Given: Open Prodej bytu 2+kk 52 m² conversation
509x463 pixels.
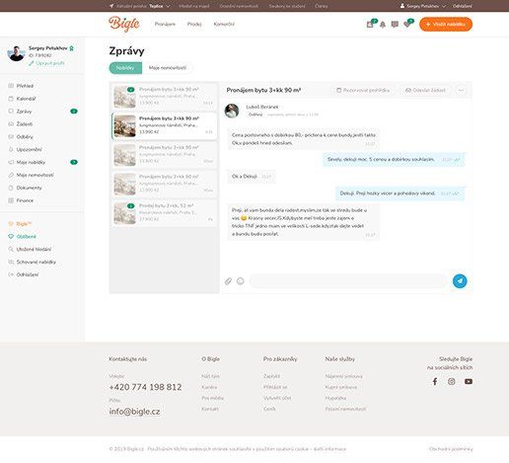Looking at the screenshot, I should click(164, 213).
